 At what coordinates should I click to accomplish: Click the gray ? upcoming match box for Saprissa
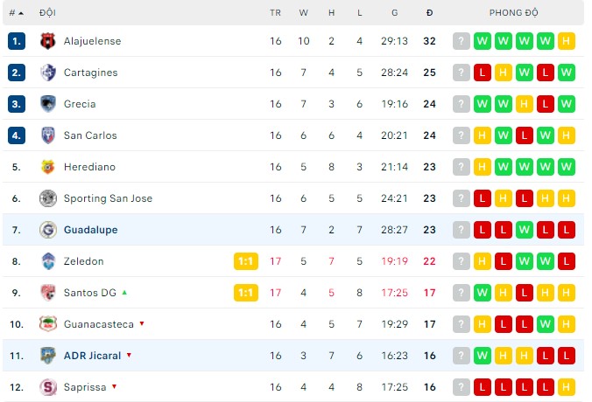462,387
